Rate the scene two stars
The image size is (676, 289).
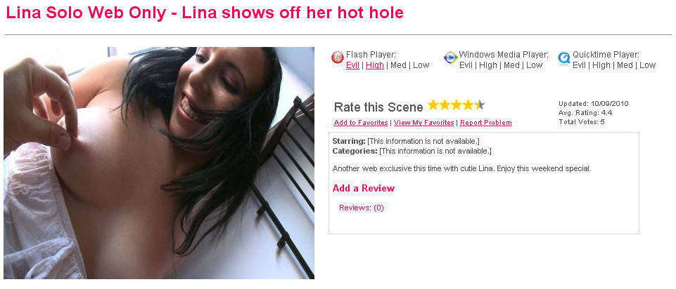445,105
